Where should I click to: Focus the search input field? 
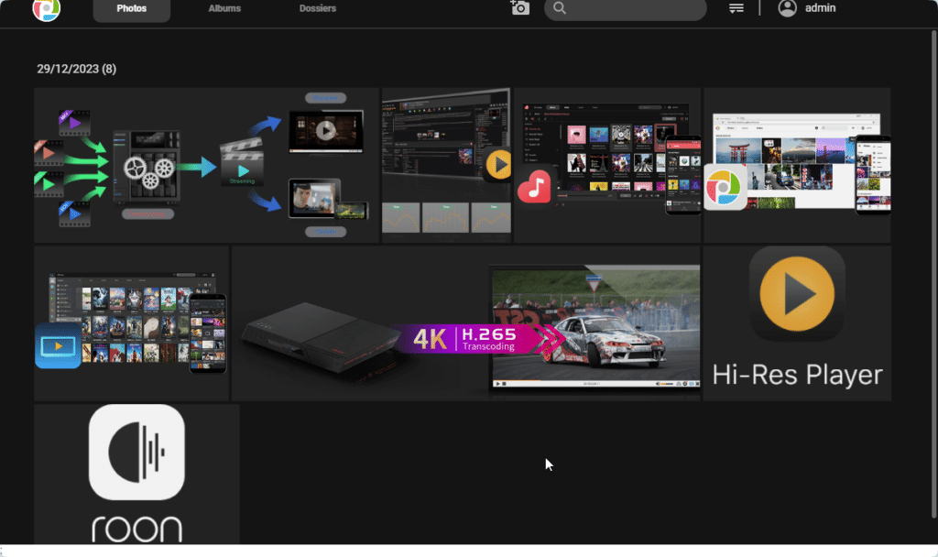click(632, 9)
